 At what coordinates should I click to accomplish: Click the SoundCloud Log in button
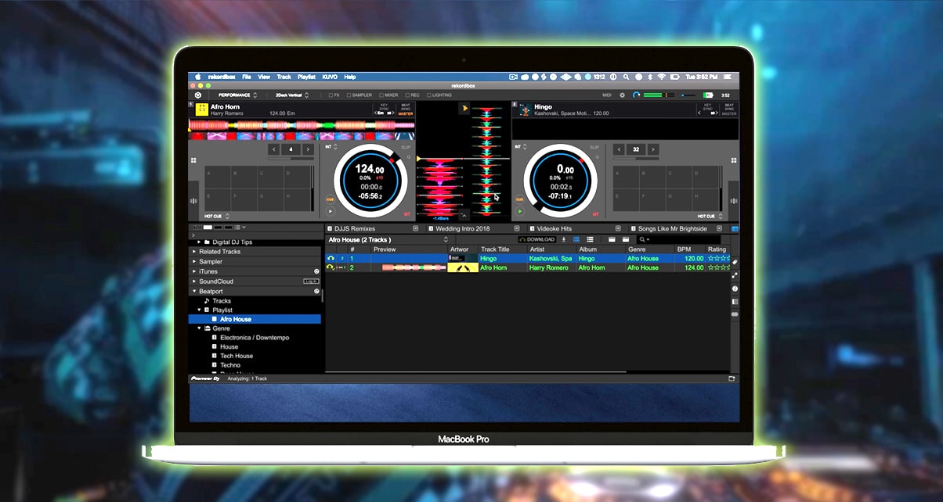point(311,281)
